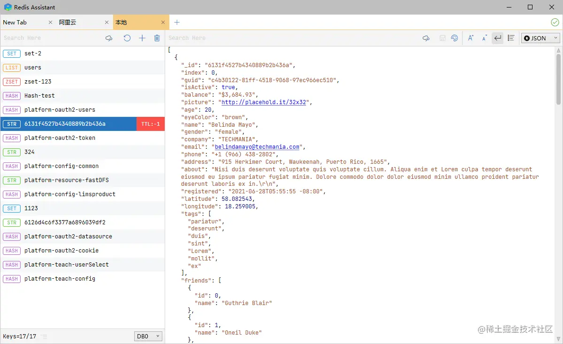Toggle word wrap in value viewer

click(497, 38)
